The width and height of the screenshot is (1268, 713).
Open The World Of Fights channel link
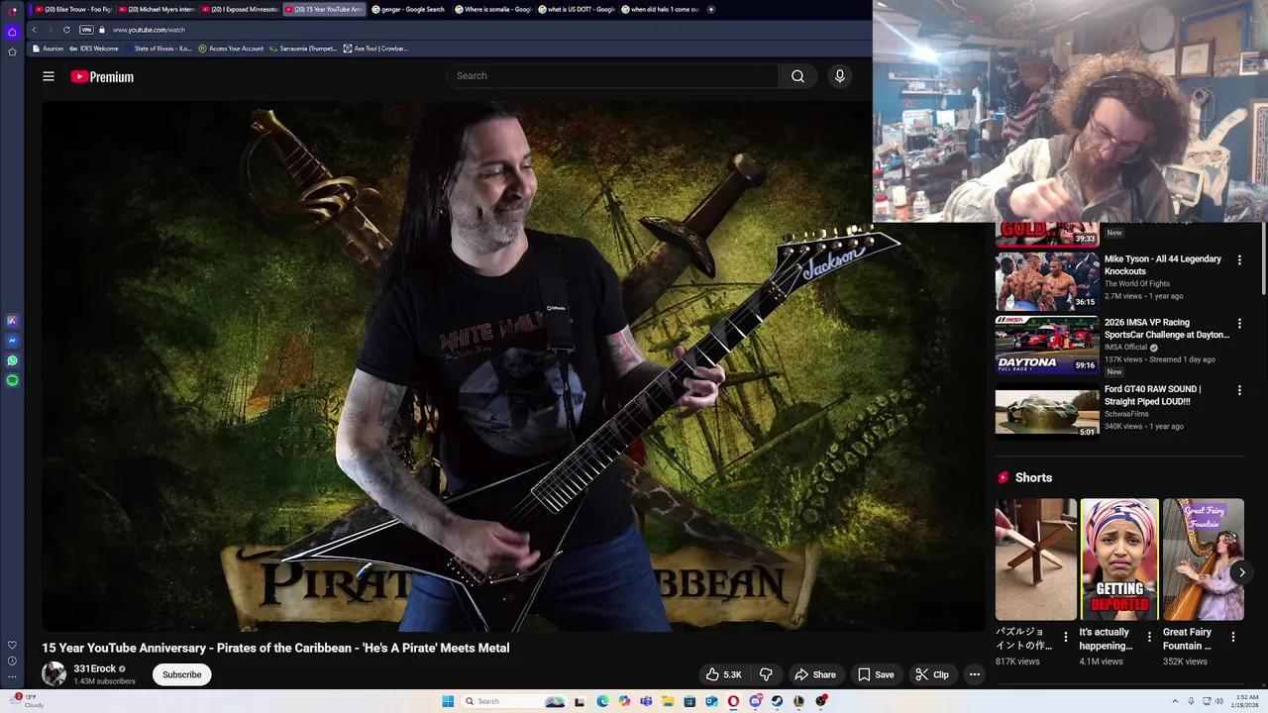tap(1137, 284)
